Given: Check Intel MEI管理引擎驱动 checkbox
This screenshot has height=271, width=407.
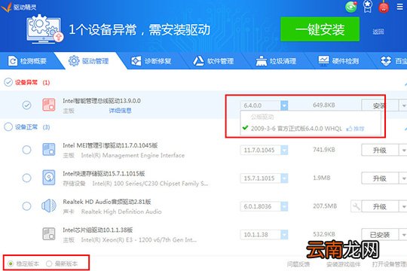Looking at the screenshot, I should point(26,150).
